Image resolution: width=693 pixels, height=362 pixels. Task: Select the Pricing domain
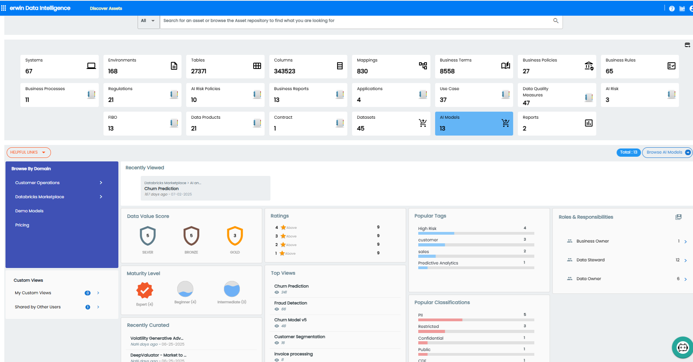(22, 225)
